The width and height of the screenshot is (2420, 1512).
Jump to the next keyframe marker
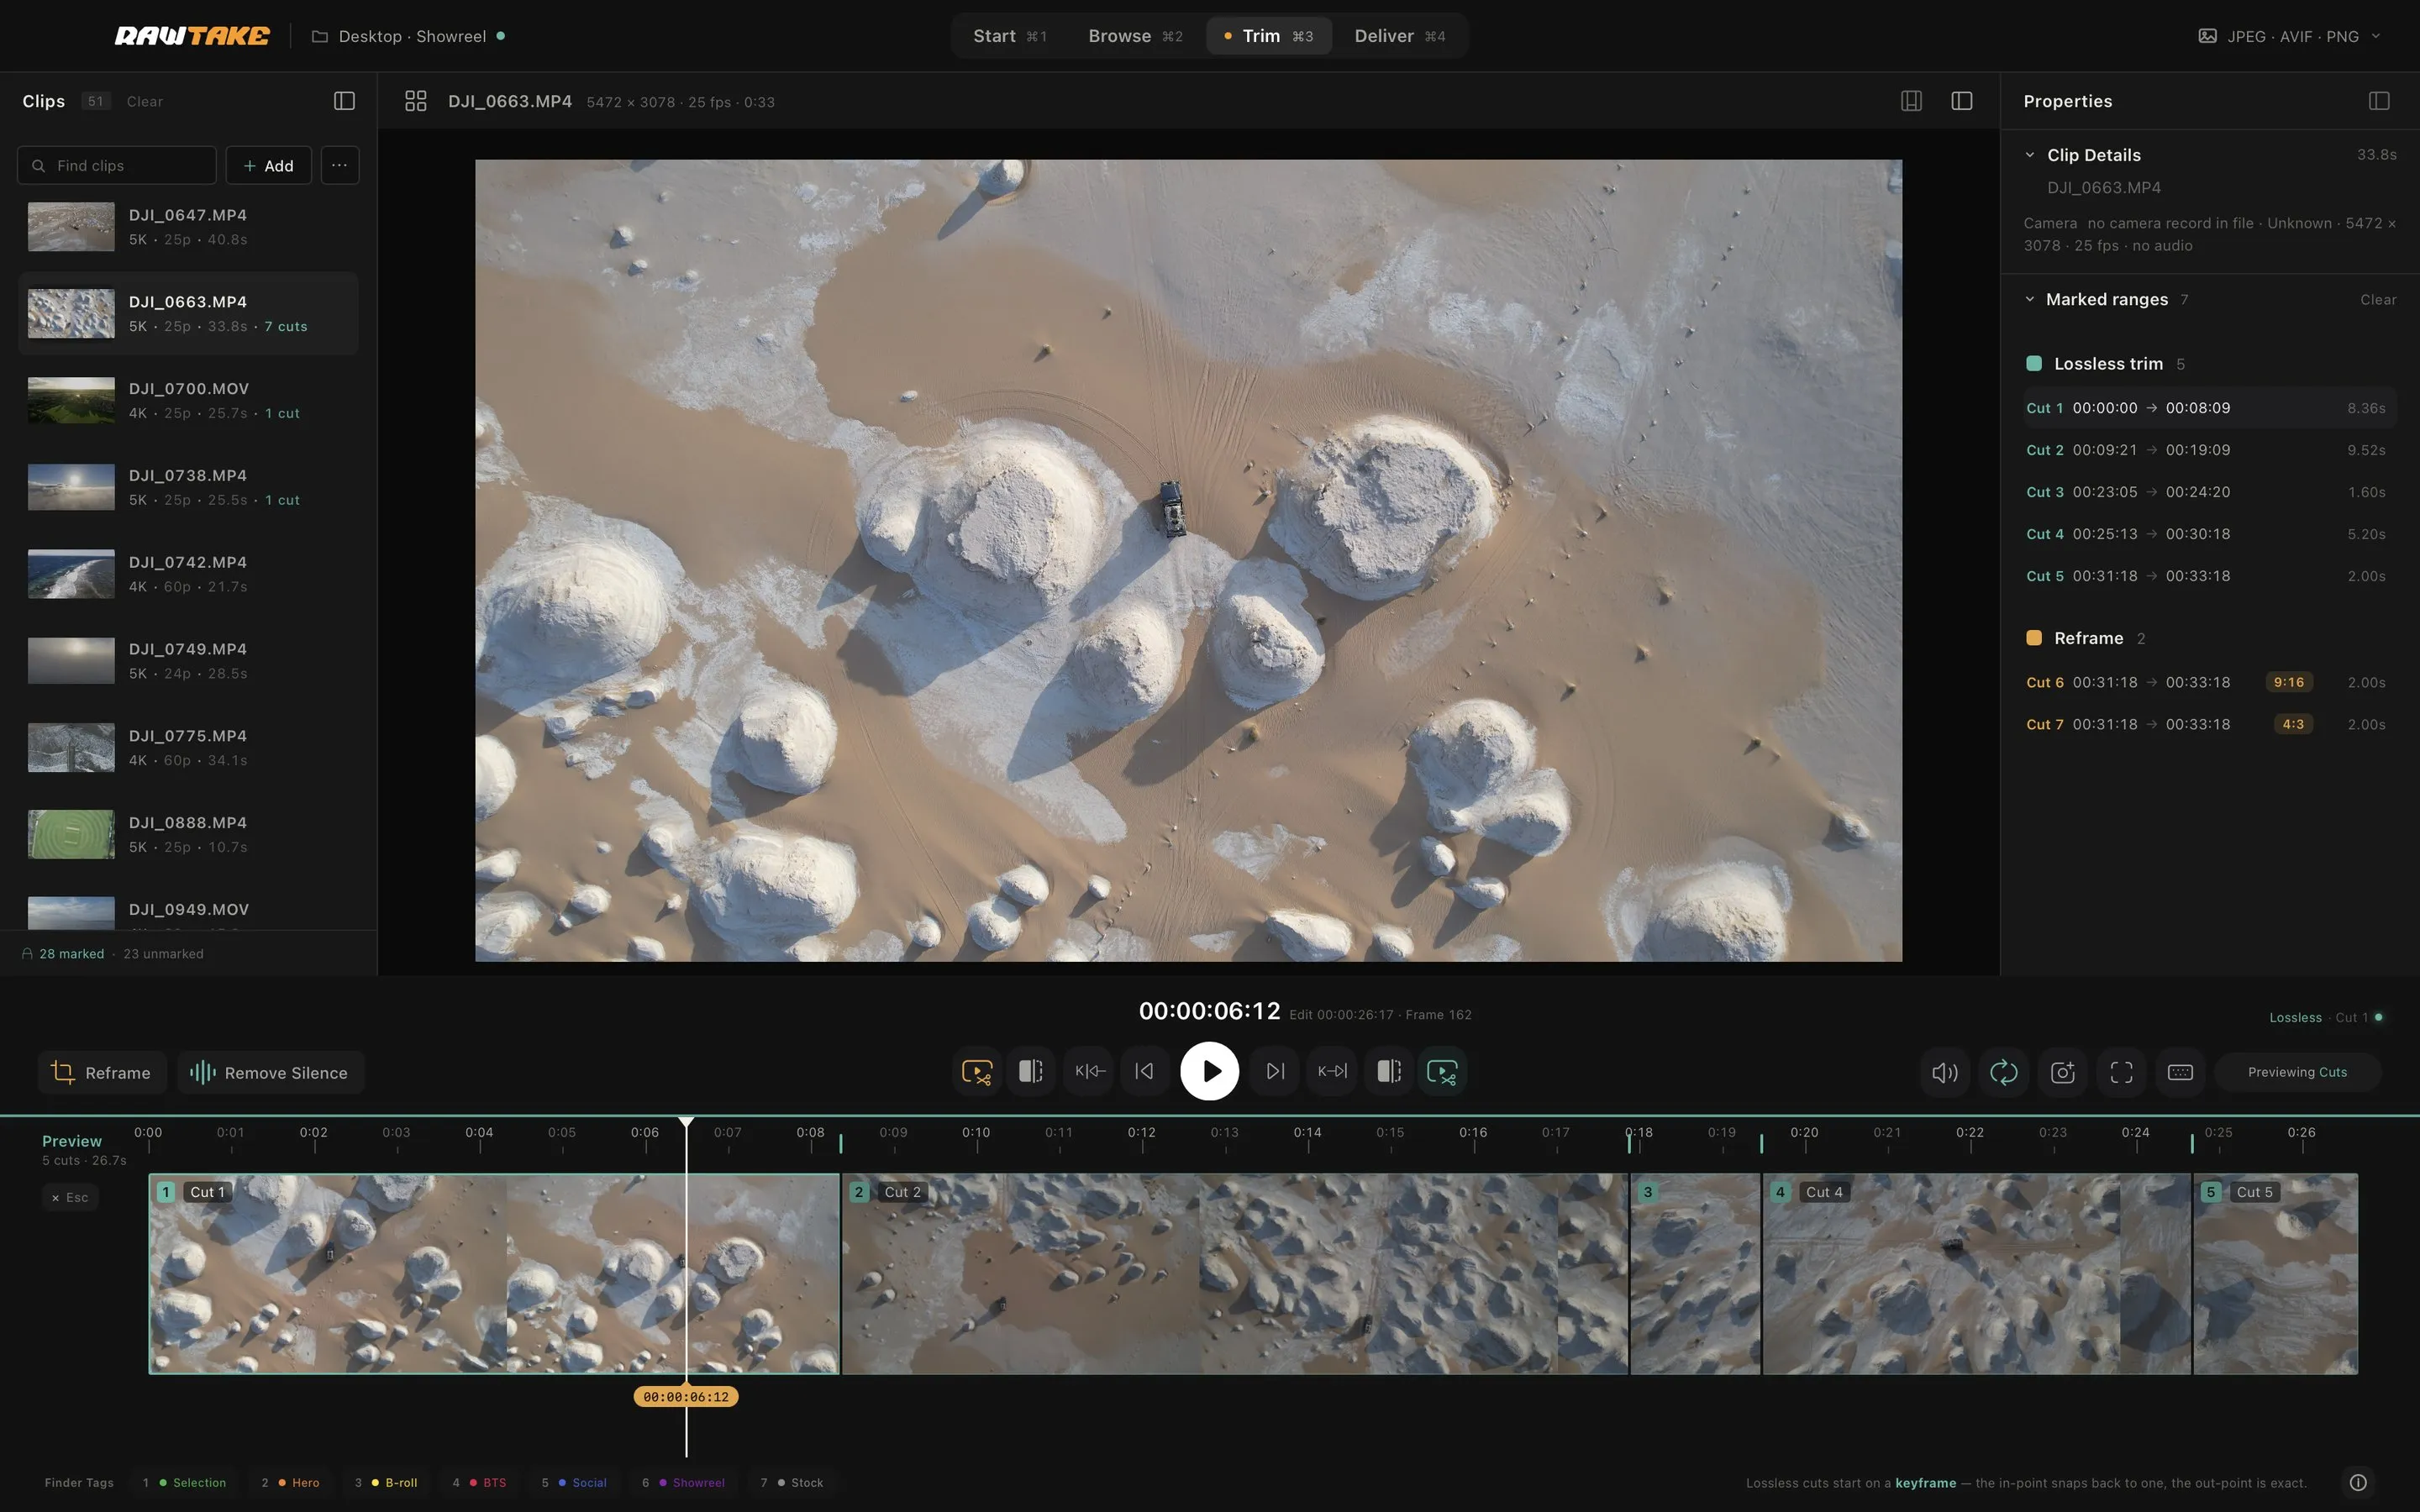[1332, 1072]
